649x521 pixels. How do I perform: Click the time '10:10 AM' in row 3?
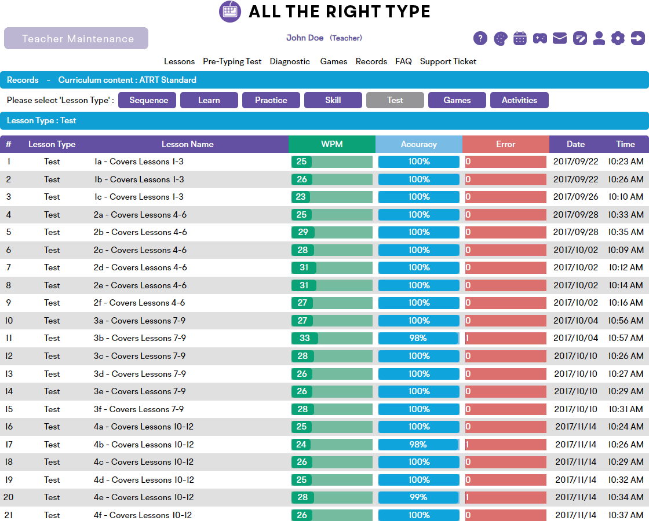626,197
